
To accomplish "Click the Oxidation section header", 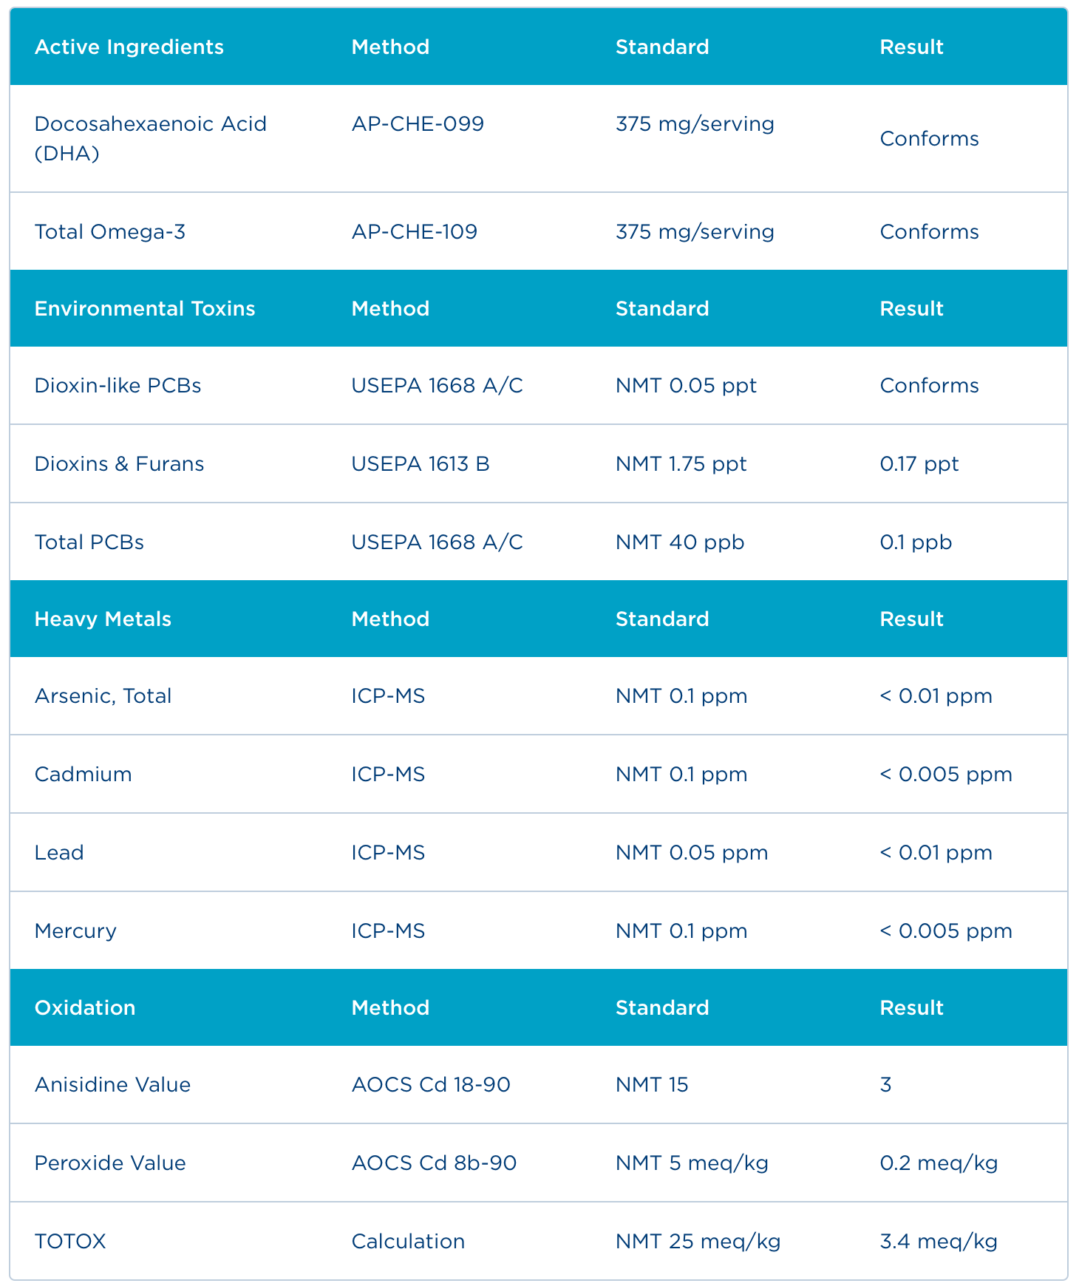I will pos(85,1008).
